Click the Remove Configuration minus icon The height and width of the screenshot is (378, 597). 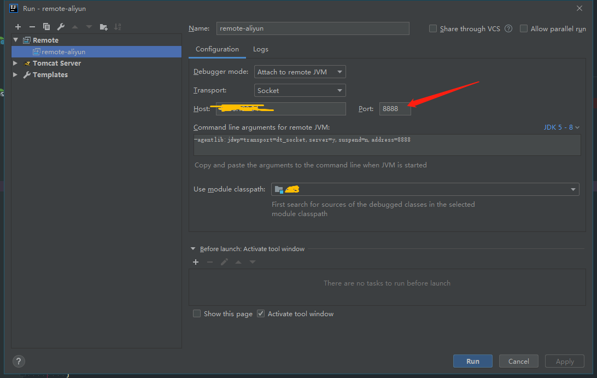click(x=32, y=27)
